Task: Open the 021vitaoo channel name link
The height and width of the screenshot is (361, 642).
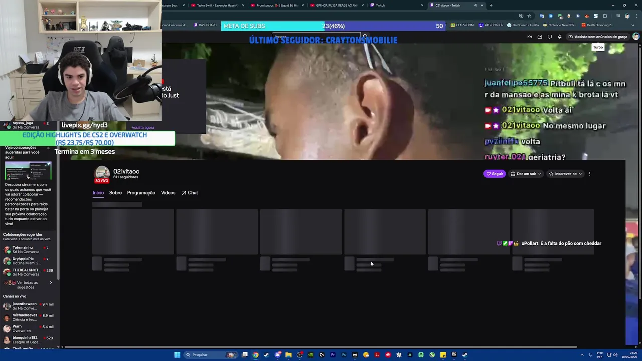Action: coord(126,171)
